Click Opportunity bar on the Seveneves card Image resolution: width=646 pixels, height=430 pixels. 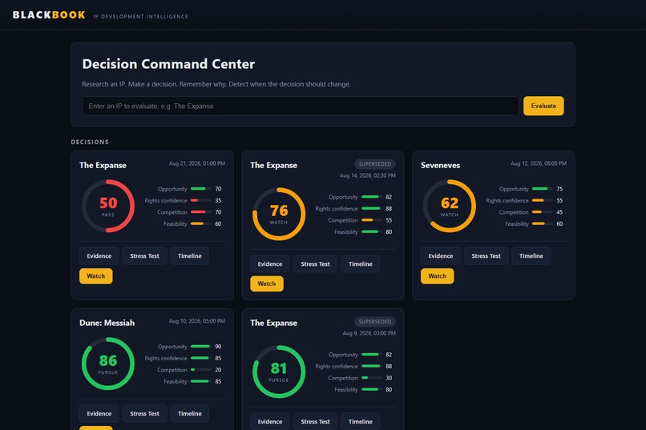[543, 189]
